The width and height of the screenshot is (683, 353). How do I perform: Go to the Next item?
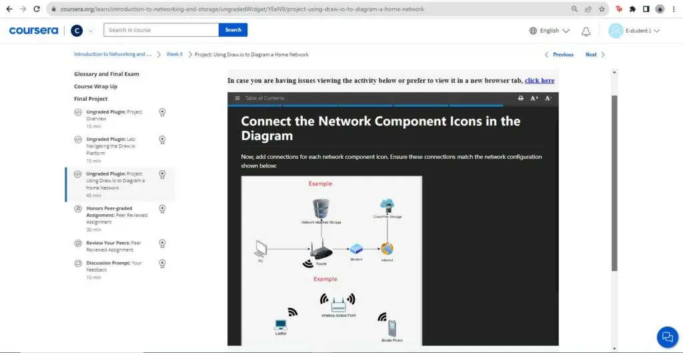[595, 55]
